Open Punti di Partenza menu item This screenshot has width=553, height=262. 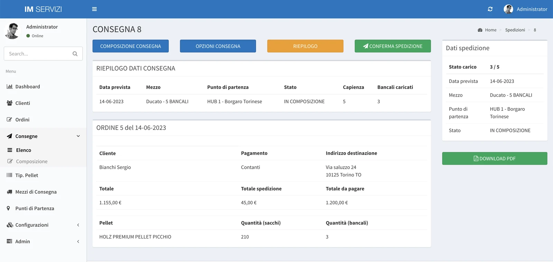pos(43,208)
